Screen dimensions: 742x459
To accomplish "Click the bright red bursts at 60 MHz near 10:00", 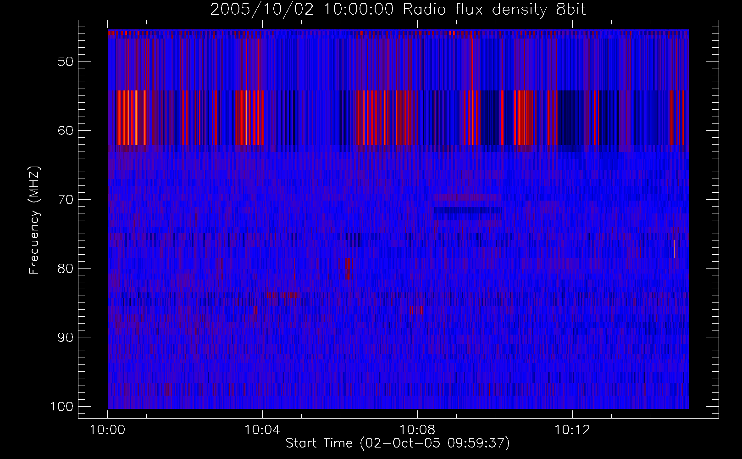I will 127,118.
